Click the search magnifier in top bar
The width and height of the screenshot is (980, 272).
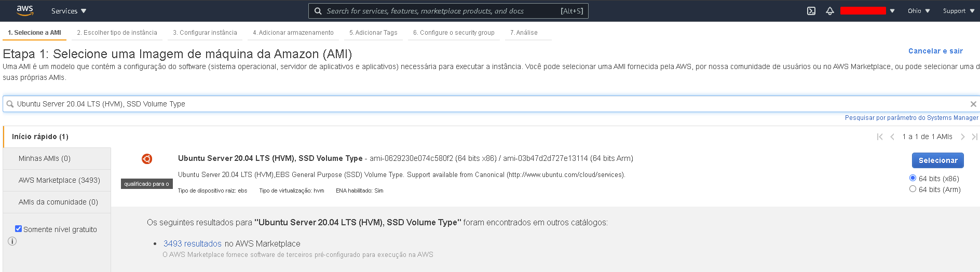[x=318, y=11]
